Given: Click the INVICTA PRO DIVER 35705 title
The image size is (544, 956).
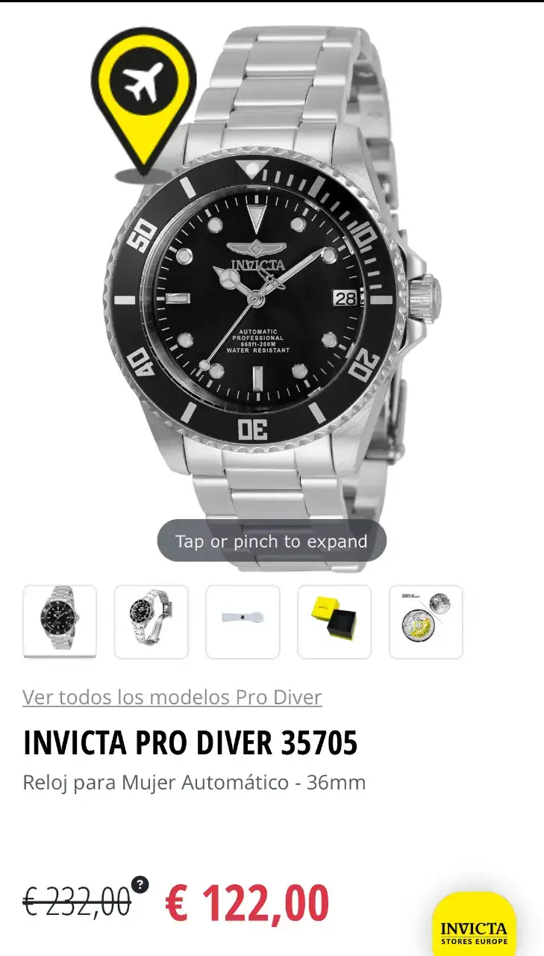Looking at the screenshot, I should [x=190, y=742].
